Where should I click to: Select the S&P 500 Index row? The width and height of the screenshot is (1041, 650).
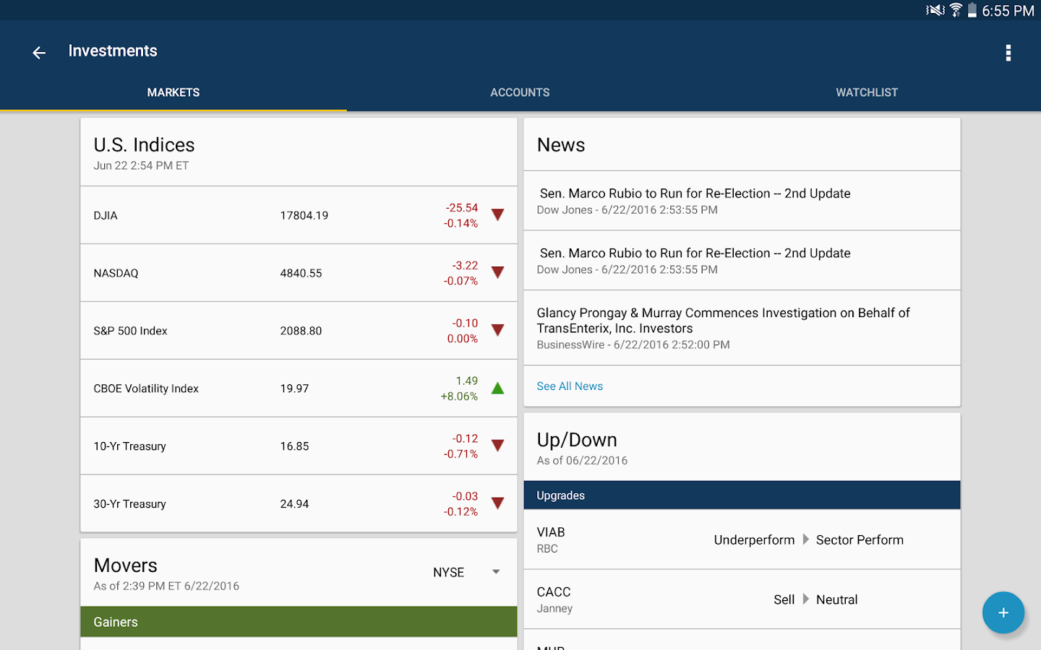click(x=299, y=331)
